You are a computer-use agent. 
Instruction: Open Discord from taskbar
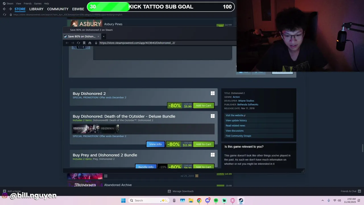pyautogui.click(x=208, y=200)
